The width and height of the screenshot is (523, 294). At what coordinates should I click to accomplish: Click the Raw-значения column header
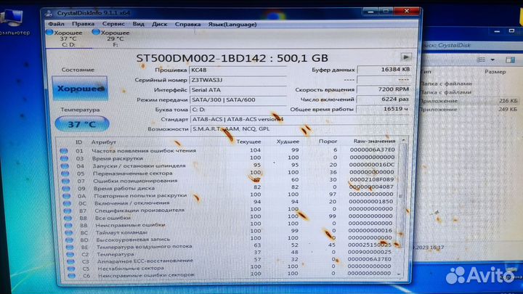click(x=374, y=141)
